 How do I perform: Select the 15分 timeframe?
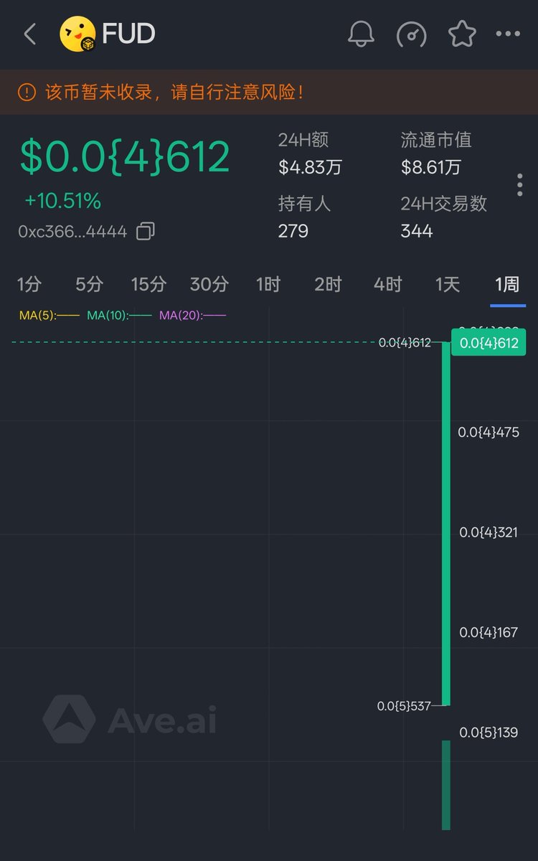[x=148, y=284]
